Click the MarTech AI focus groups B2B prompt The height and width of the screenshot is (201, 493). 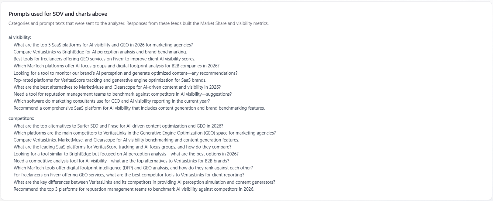click(116, 66)
